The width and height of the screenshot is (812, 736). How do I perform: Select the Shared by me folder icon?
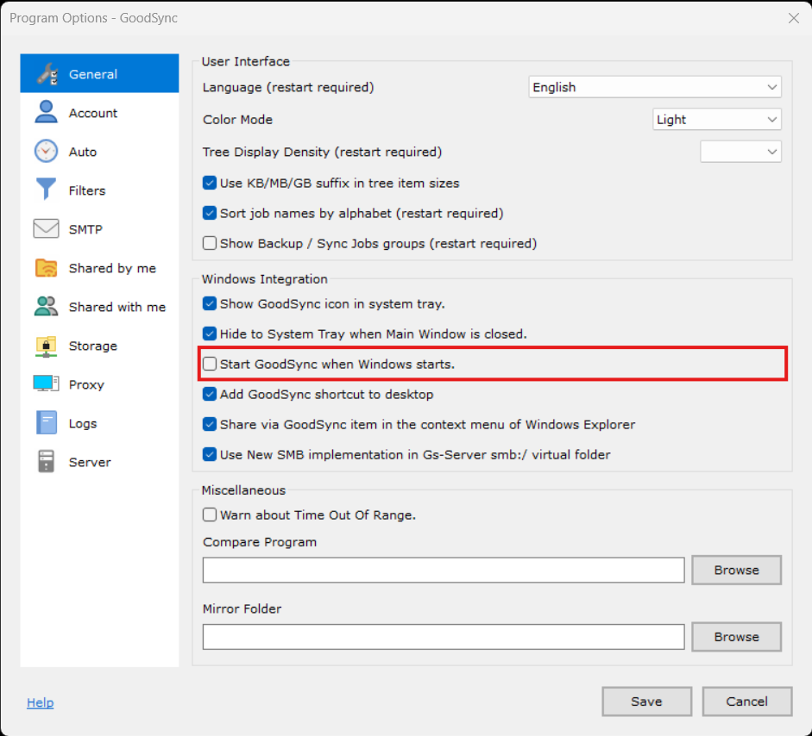coord(46,268)
